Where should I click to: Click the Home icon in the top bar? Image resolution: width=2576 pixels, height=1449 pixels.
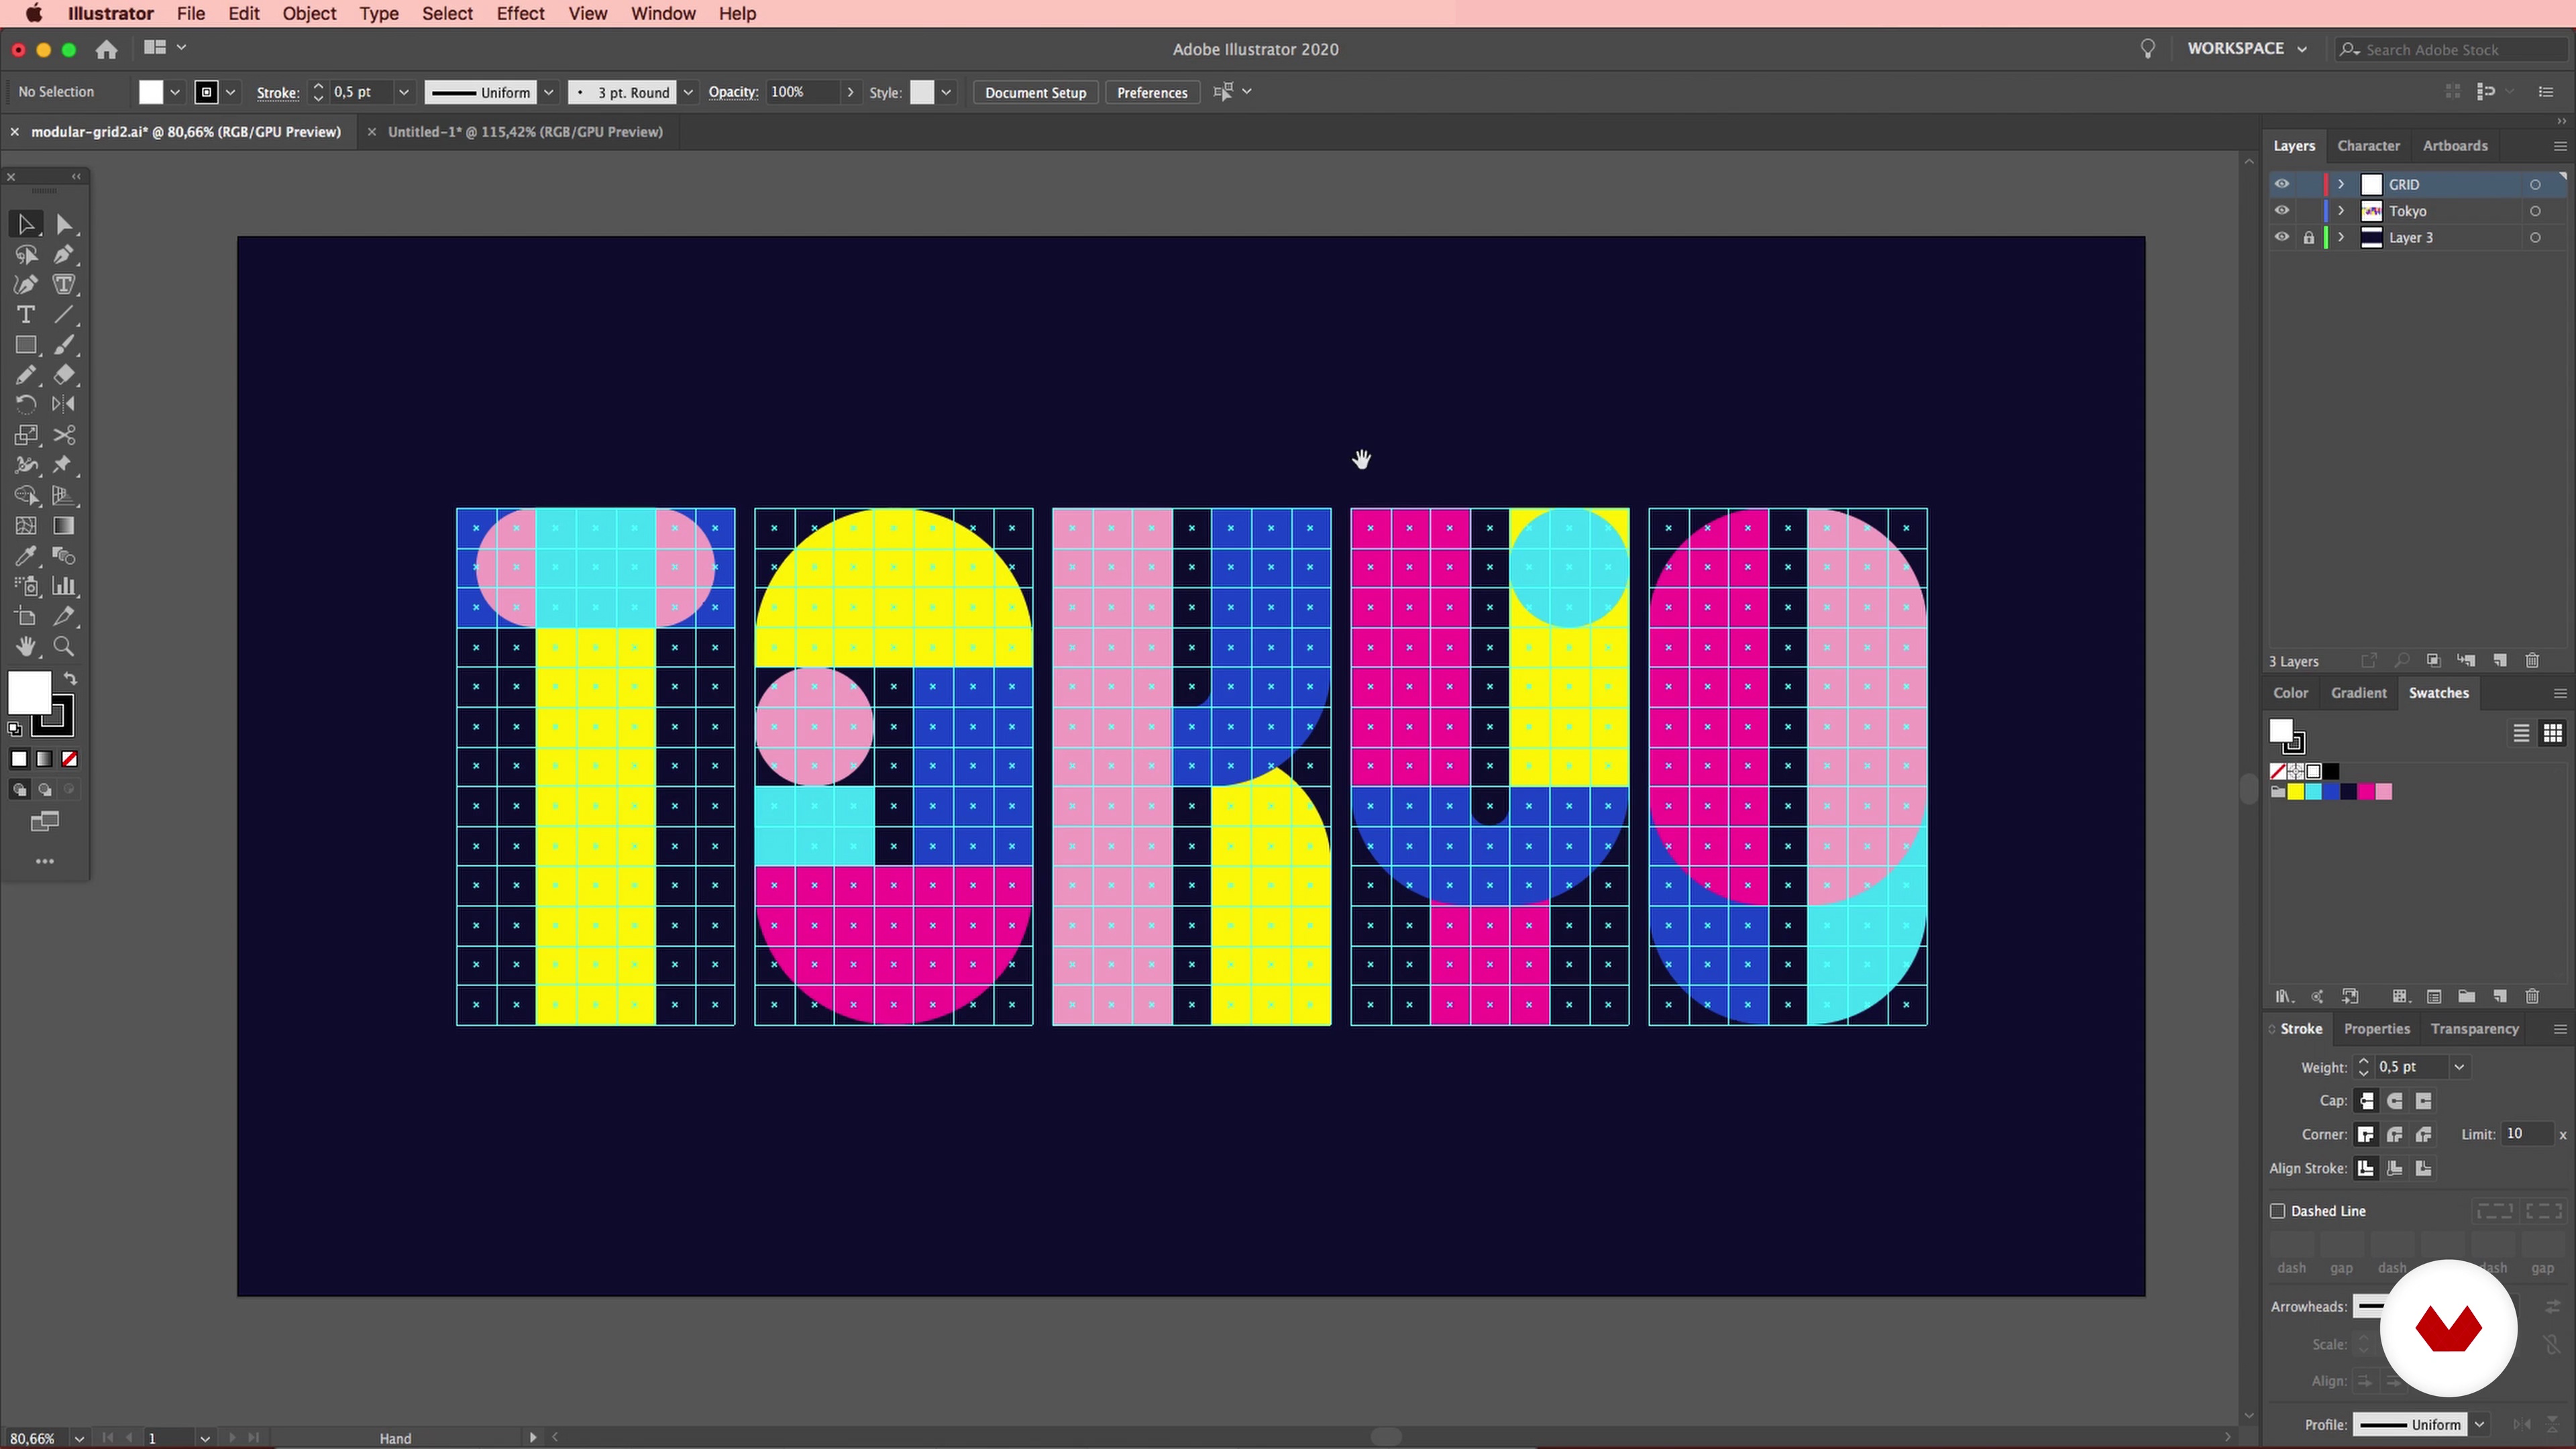point(107,49)
